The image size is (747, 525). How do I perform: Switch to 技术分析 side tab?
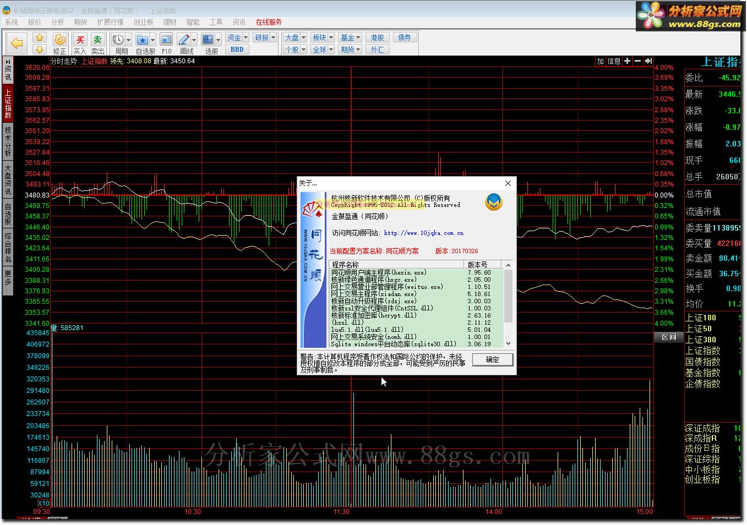8,141
